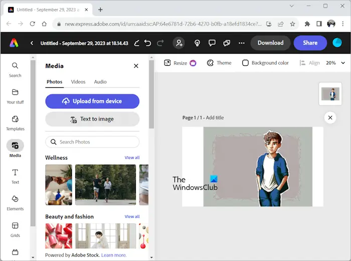Image resolution: width=351 pixels, height=261 pixels.
Task: Open the comments speech bubble icon
Action: click(212, 43)
